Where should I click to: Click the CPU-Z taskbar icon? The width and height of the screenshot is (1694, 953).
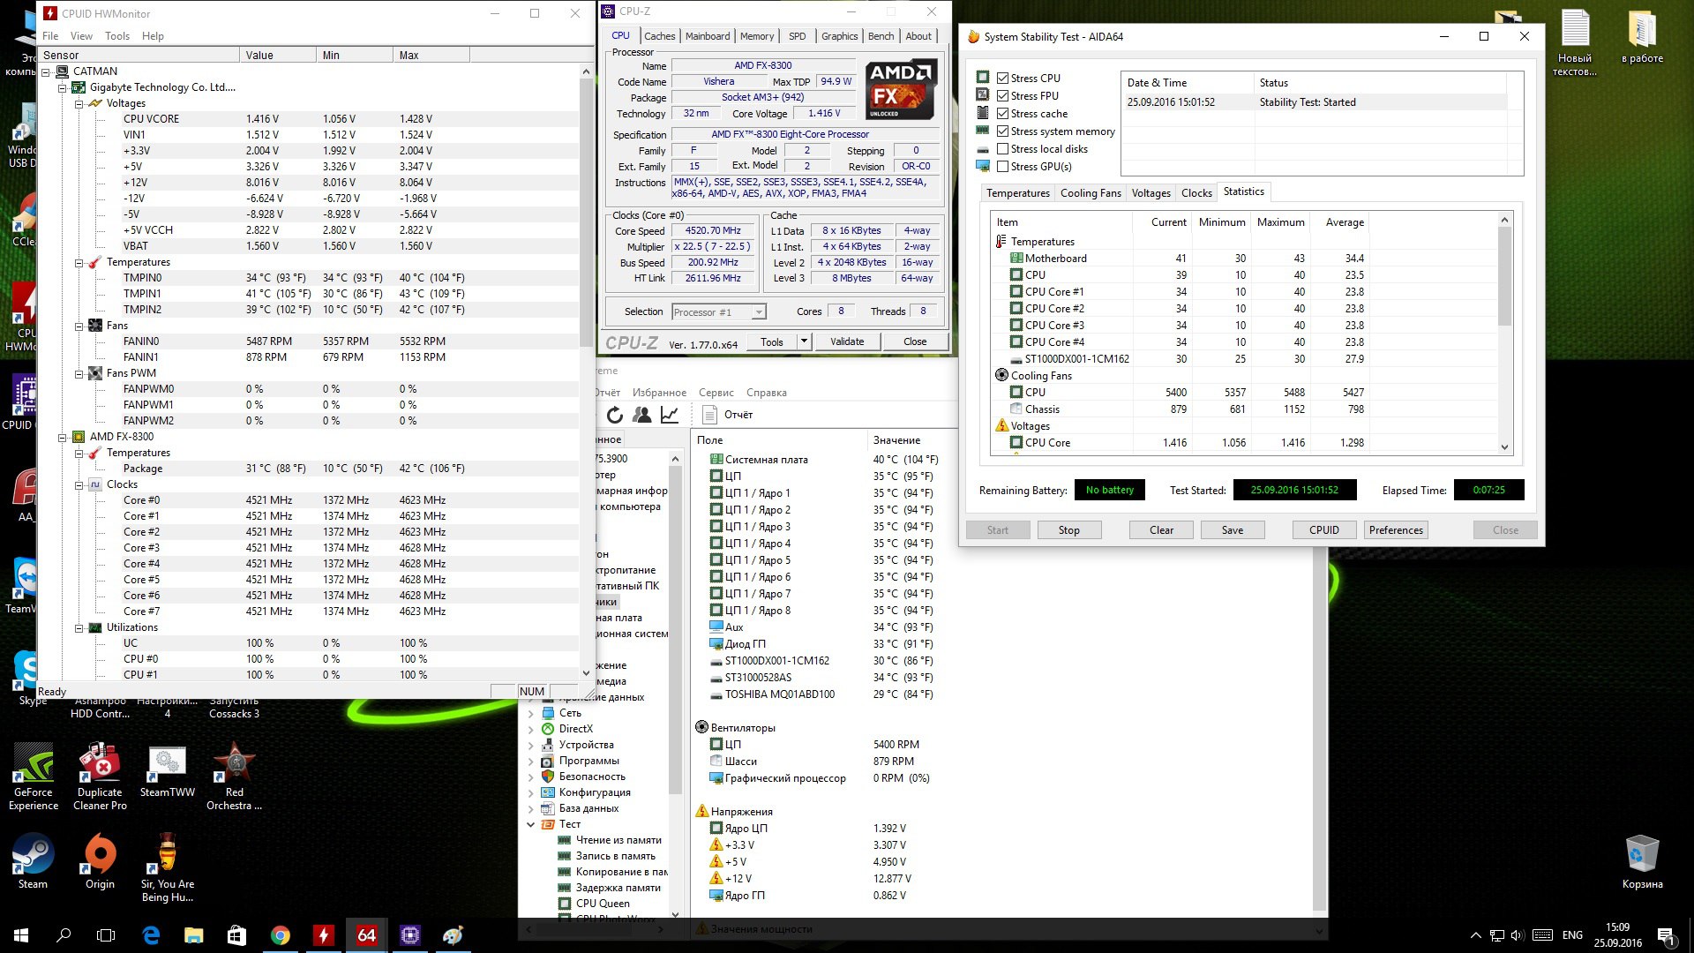[409, 935]
